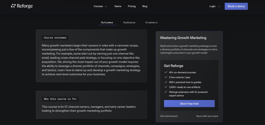
Task: Go to the Teams page
Action: click(118, 6)
